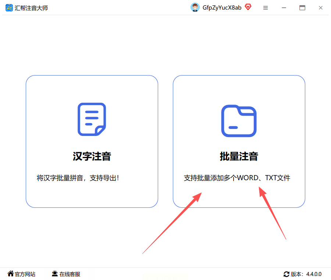Visit the 官方网站 link

point(25,274)
